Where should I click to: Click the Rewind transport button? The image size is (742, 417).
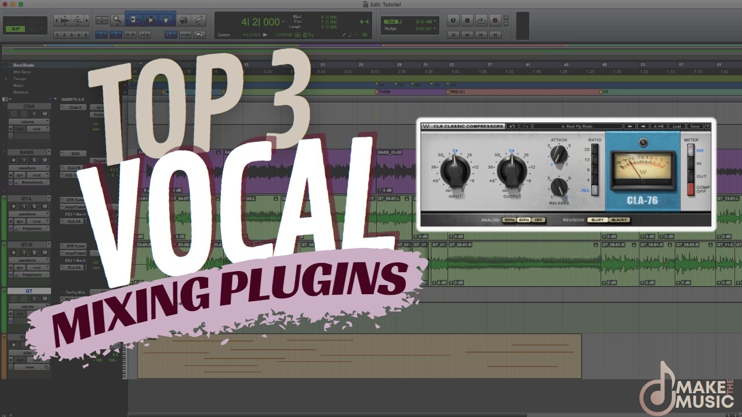click(467, 35)
